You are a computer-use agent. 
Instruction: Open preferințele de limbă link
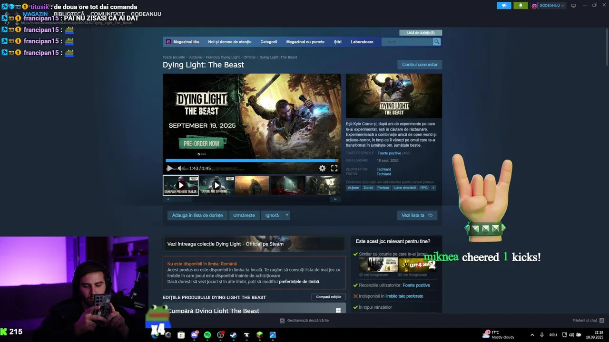tap(299, 282)
